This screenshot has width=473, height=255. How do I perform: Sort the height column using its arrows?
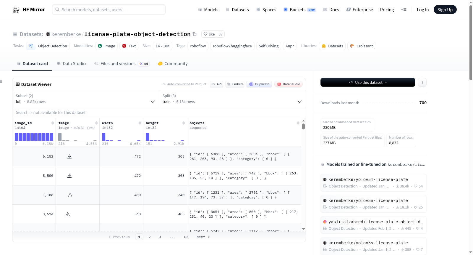click(x=184, y=123)
